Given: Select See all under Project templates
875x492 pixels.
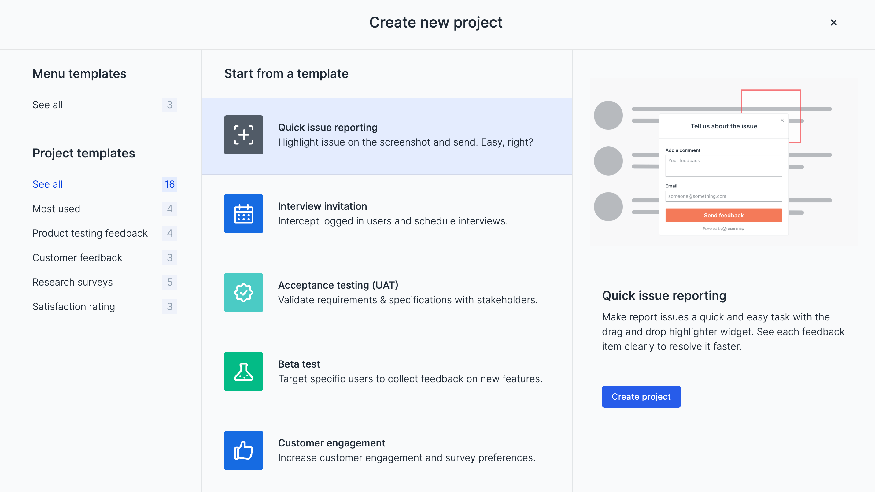Looking at the screenshot, I should (x=48, y=184).
